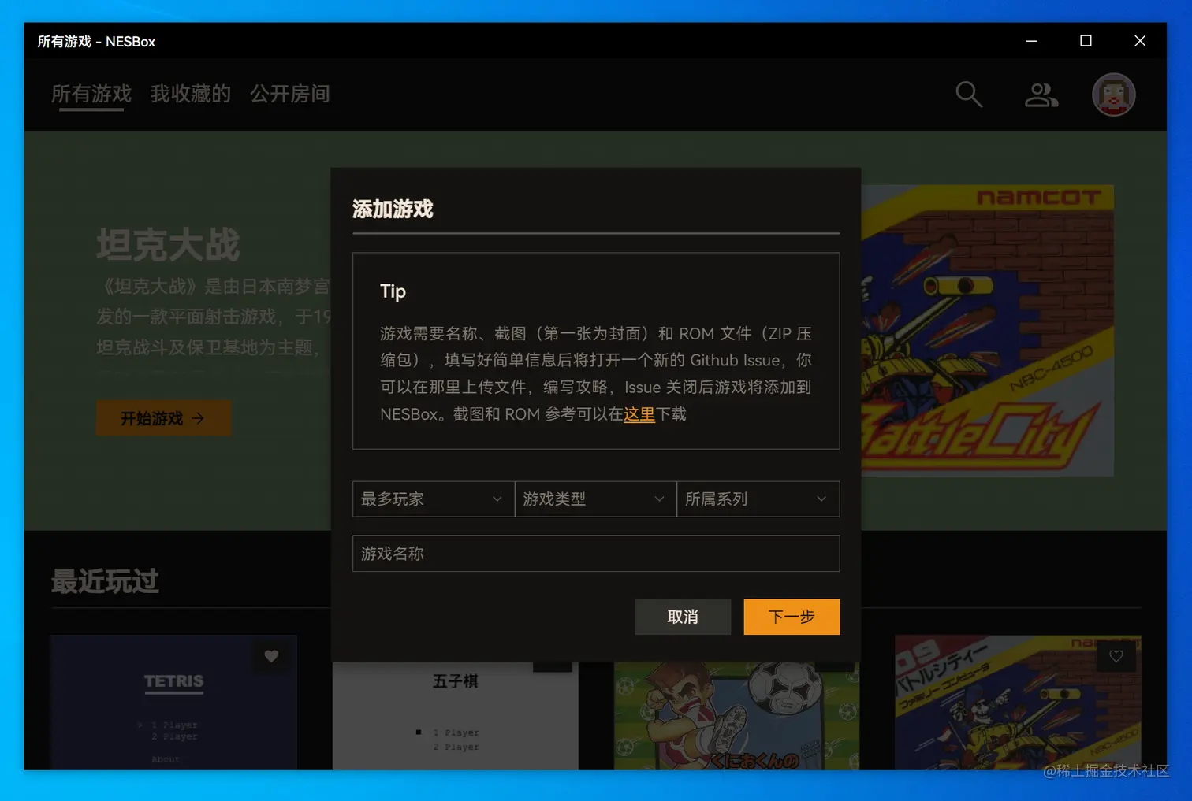This screenshot has height=801, width=1192.
Task: Follow the 这里 download link
Action: pos(639,414)
